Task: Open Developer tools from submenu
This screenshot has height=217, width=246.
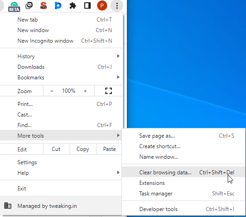Action: (x=184, y=209)
